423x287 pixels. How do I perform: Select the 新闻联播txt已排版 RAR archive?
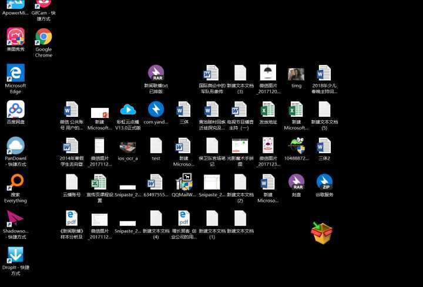tap(156, 73)
